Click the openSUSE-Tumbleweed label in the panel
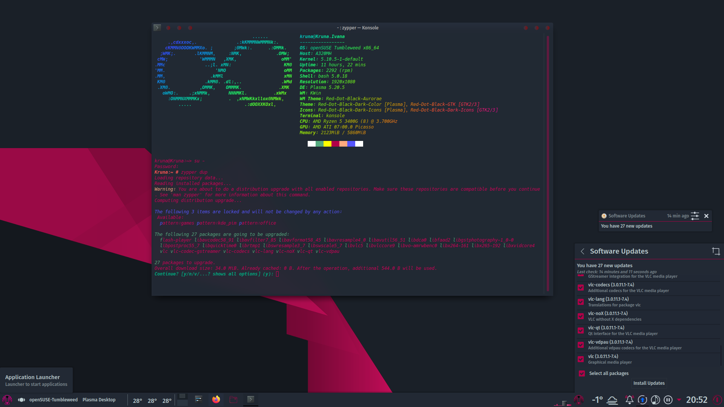This screenshot has height=407, width=724. (54, 400)
